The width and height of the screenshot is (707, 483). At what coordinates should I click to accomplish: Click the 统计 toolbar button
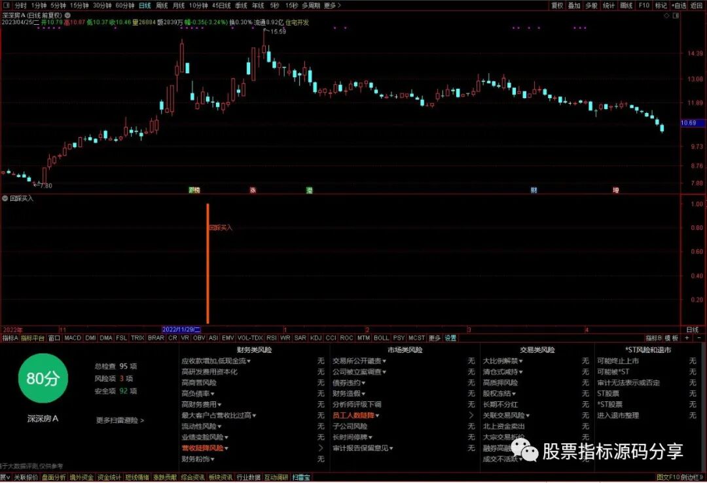pyautogui.click(x=609, y=5)
